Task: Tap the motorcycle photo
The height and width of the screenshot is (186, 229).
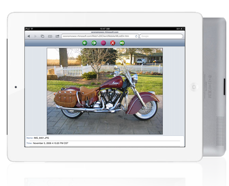Action: click(105, 91)
